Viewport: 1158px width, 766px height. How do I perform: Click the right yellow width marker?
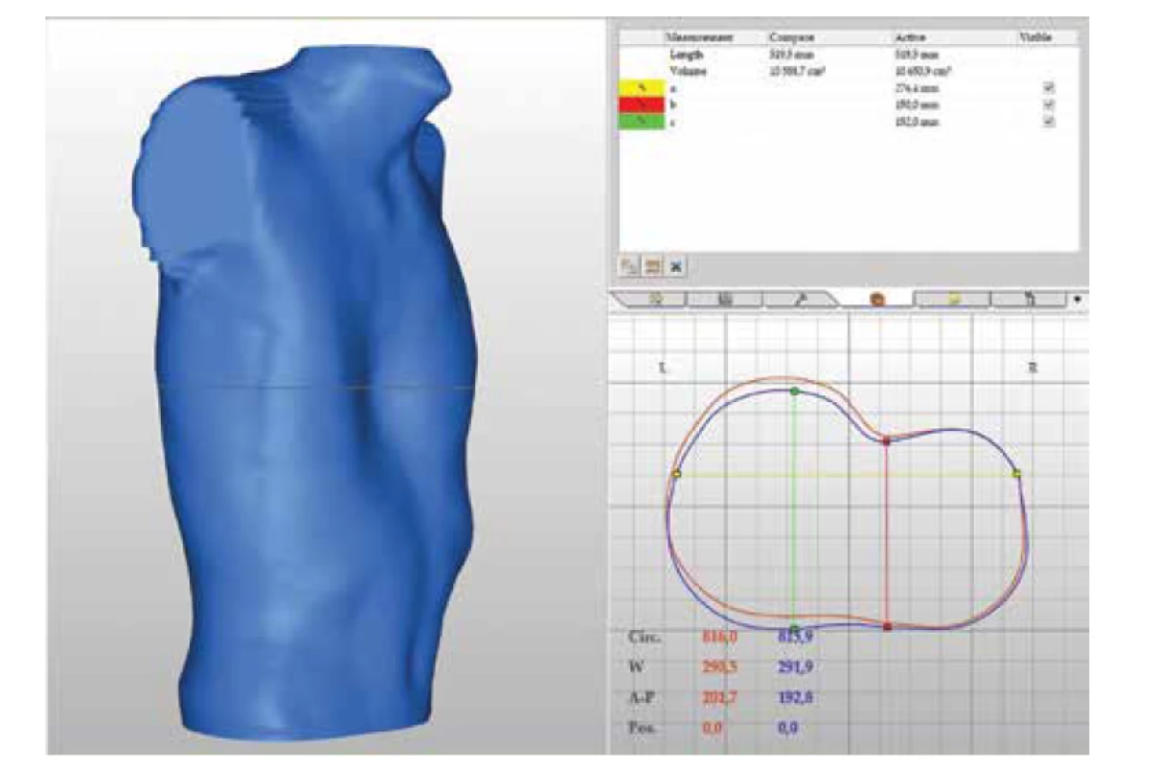point(1017,473)
